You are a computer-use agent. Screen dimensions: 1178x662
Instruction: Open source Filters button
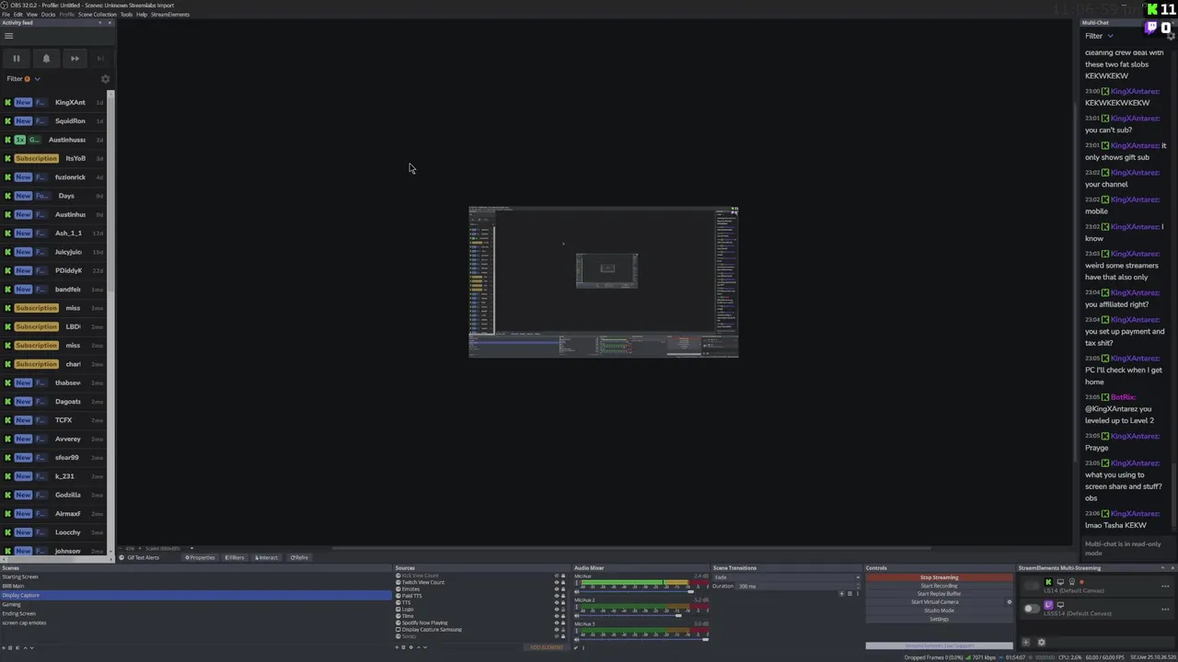(235, 557)
